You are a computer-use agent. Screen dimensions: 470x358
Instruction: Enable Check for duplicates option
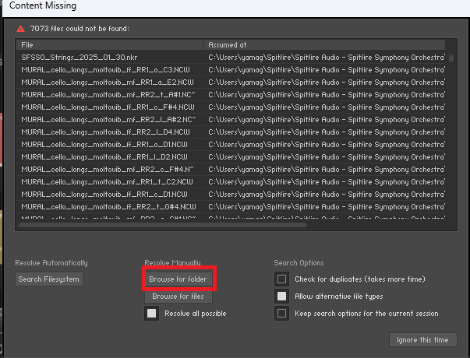point(281,279)
